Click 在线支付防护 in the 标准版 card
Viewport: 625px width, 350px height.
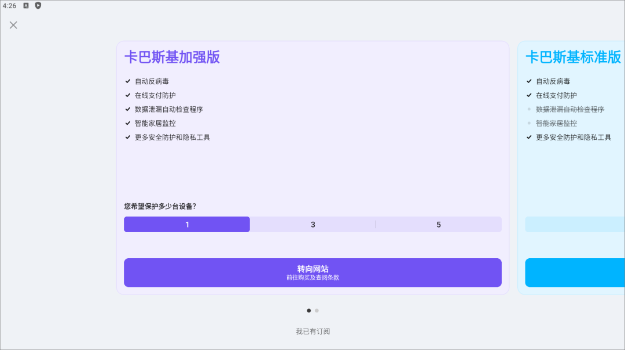pyautogui.click(x=556, y=95)
